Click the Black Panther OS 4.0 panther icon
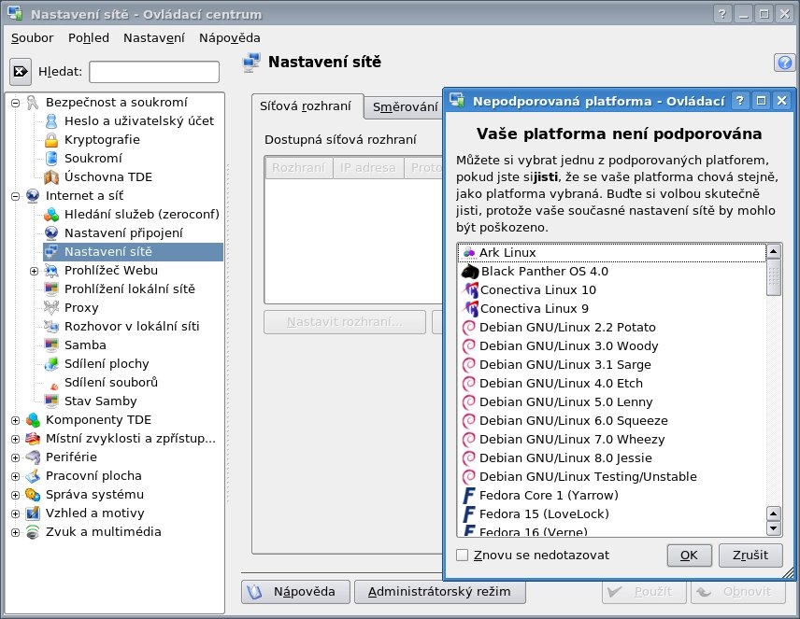Image resolution: width=800 pixels, height=619 pixels. tap(469, 272)
